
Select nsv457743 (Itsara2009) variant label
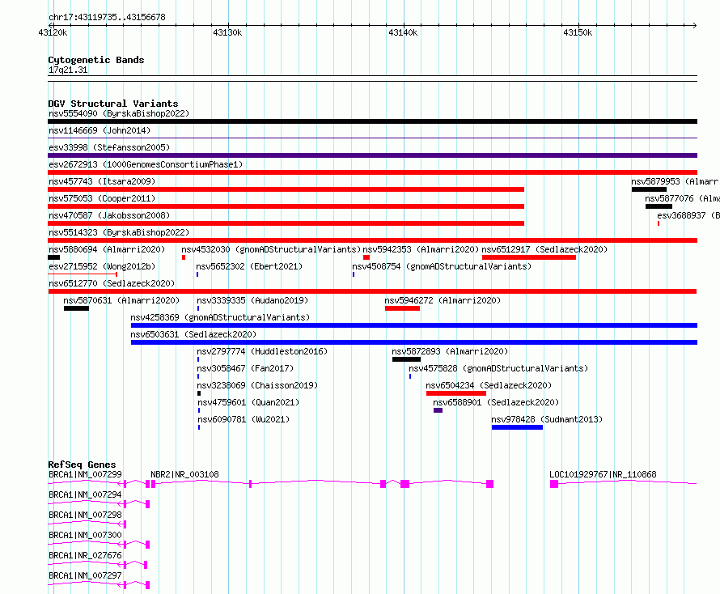[x=102, y=181]
